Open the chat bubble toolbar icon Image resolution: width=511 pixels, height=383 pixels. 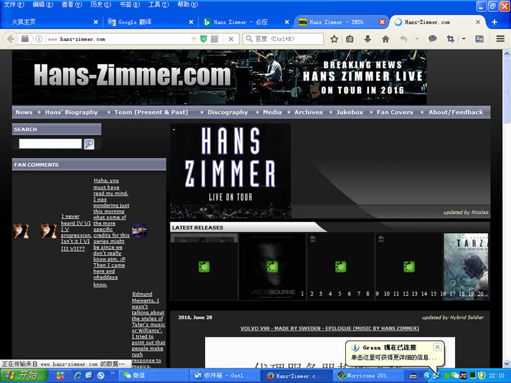pos(433,39)
